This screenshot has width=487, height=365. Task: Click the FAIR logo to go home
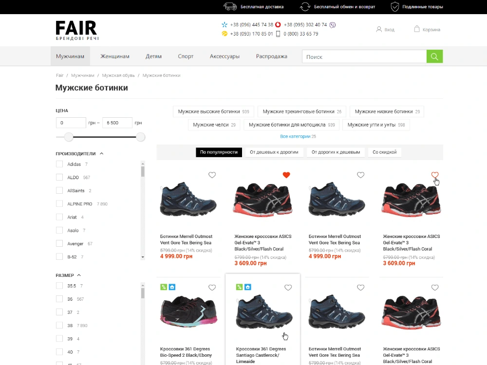point(77,30)
